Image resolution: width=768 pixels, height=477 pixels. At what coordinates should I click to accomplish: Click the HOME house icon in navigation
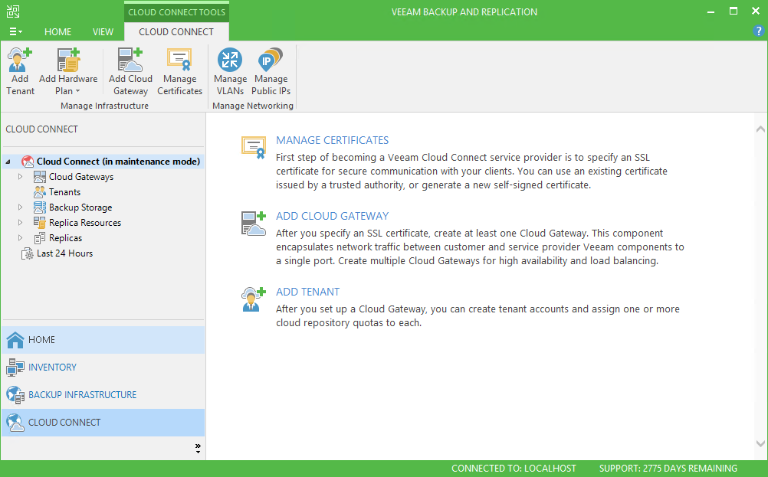[15, 339]
